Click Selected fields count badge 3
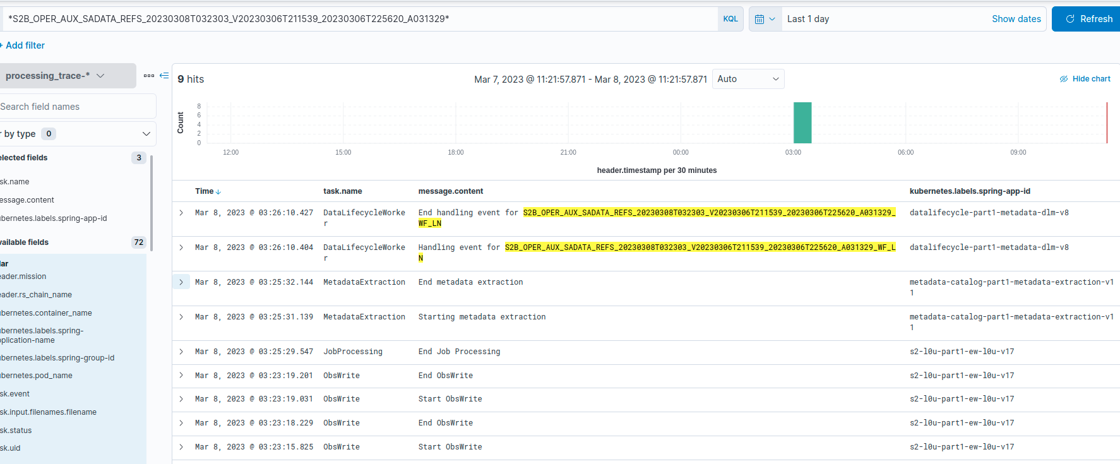Screen dimensions: 1120x464 139,158
